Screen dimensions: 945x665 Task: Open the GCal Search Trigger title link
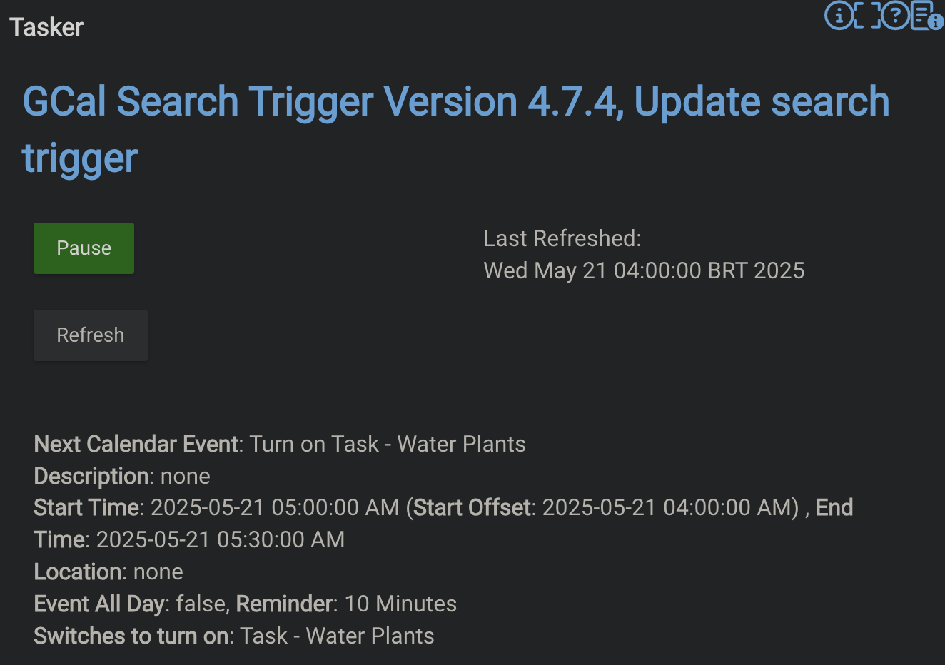[456, 129]
